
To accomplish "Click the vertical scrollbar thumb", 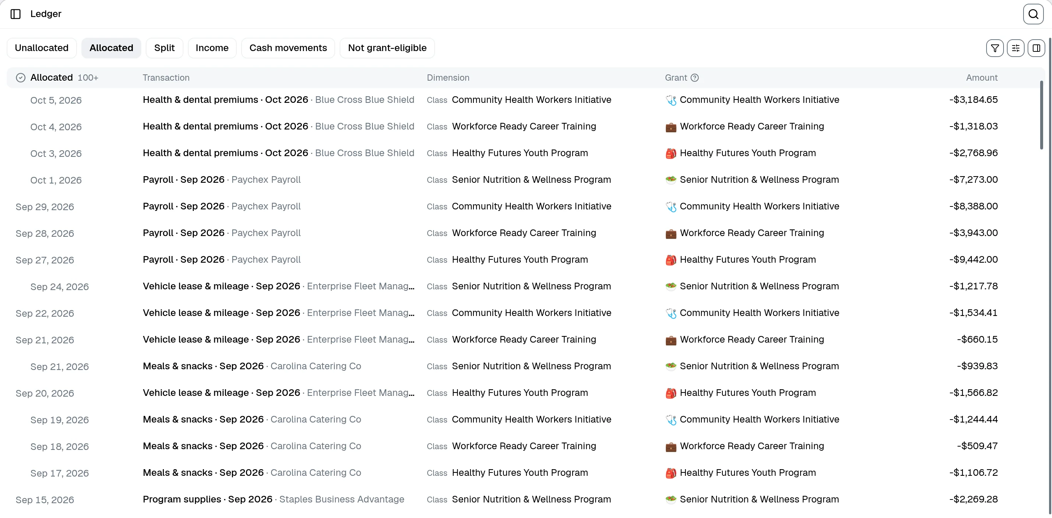I will click(x=1041, y=115).
